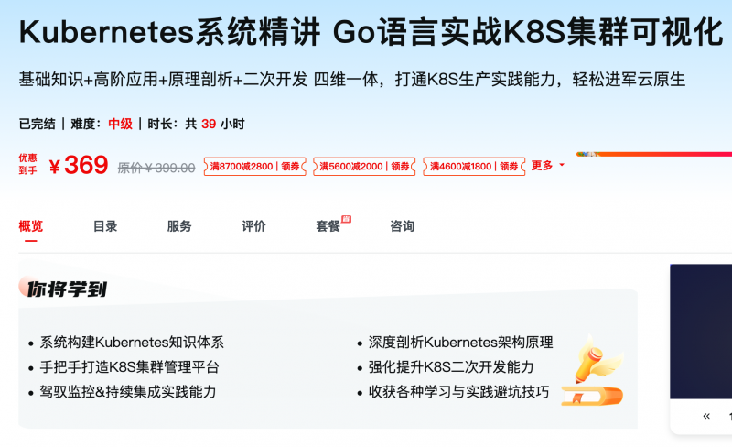
Task: Click the red gradient progress bar
Action: (654, 154)
